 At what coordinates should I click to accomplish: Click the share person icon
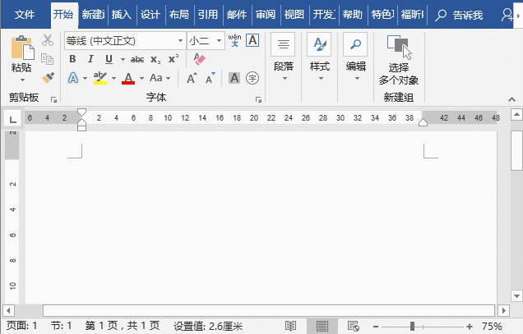point(507,15)
